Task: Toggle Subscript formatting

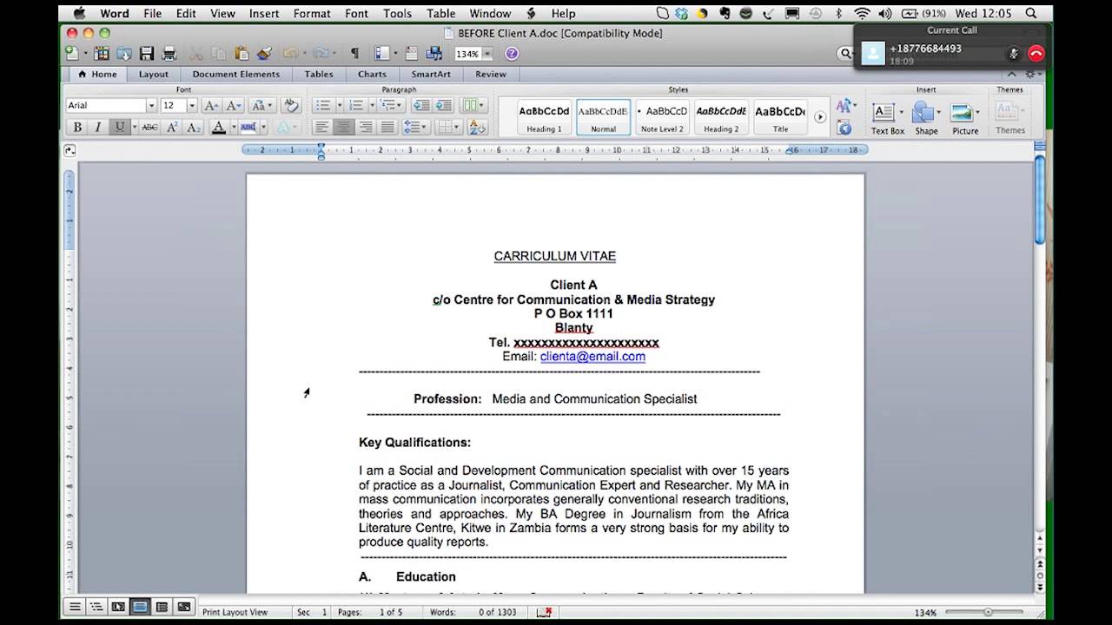Action: pos(194,128)
